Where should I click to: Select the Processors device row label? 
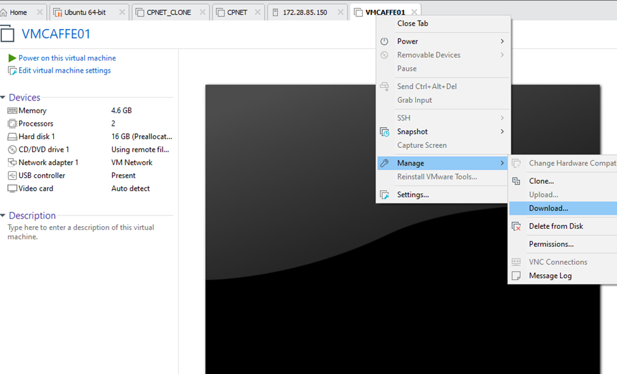pos(36,124)
